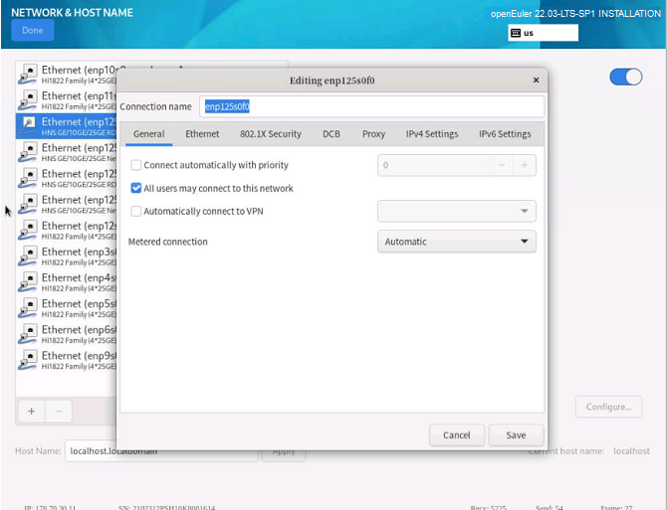Click the enp5s Ethernet adapter icon

[29, 308]
